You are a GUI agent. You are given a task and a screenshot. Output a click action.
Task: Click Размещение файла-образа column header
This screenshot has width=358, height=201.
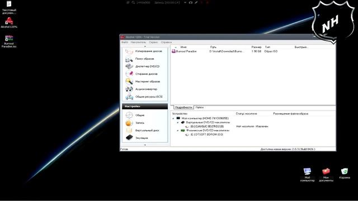pyautogui.click(x=290, y=113)
